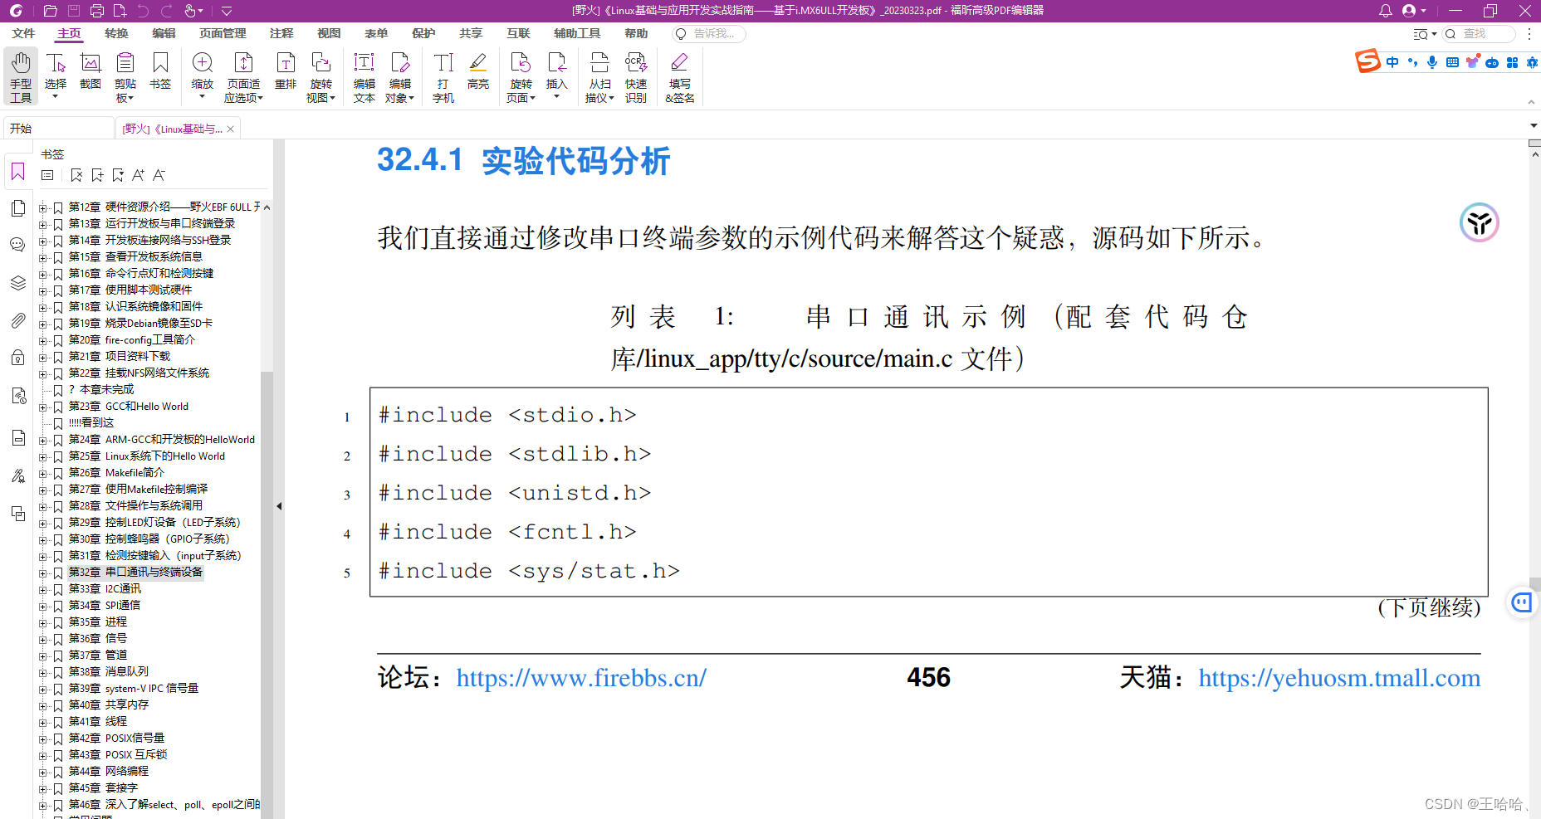Switch to the 编辑 ribbon tab
Screen dimensions: 1541x819
[164, 33]
